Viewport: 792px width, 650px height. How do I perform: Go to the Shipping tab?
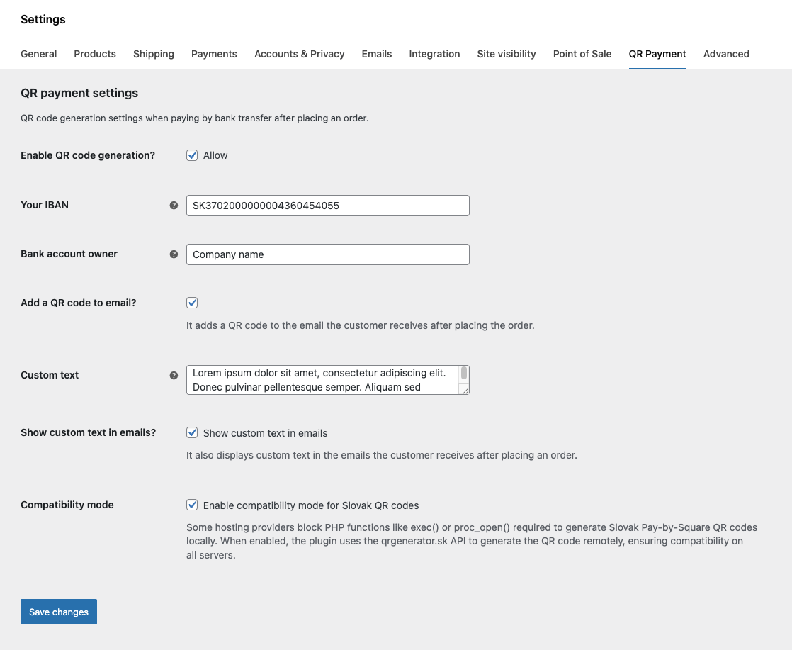(x=154, y=54)
